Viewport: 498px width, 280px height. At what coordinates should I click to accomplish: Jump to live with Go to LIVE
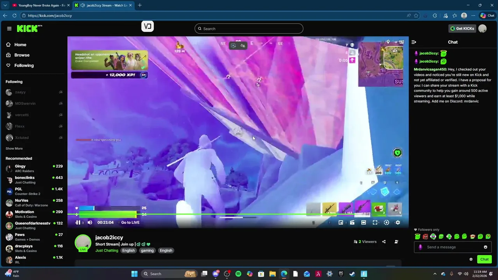(130, 222)
